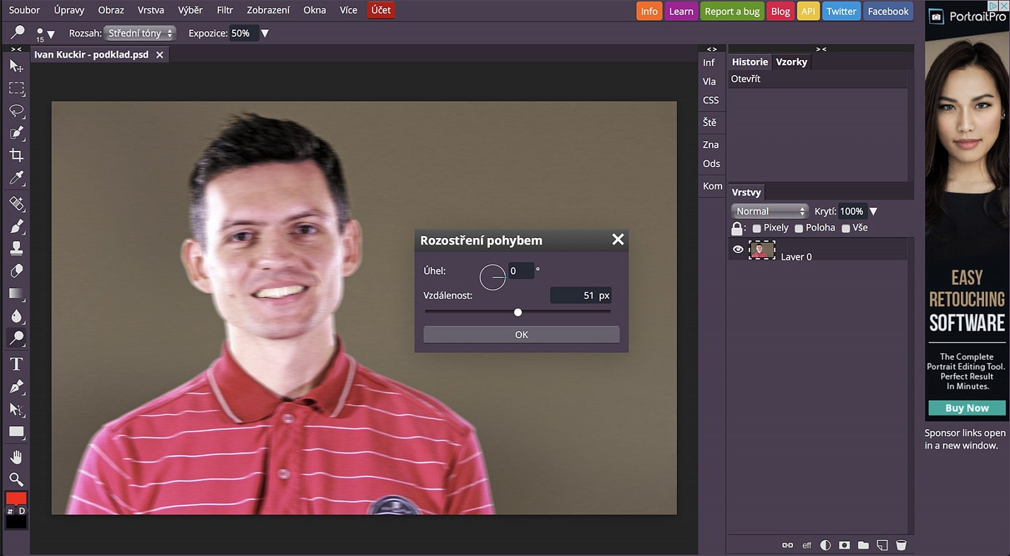Expand the Expozice slider arrow

click(265, 33)
